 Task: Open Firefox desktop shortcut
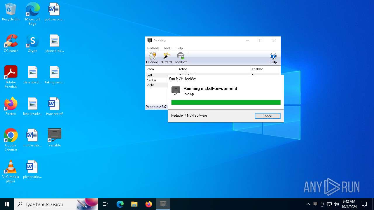(x=11, y=107)
